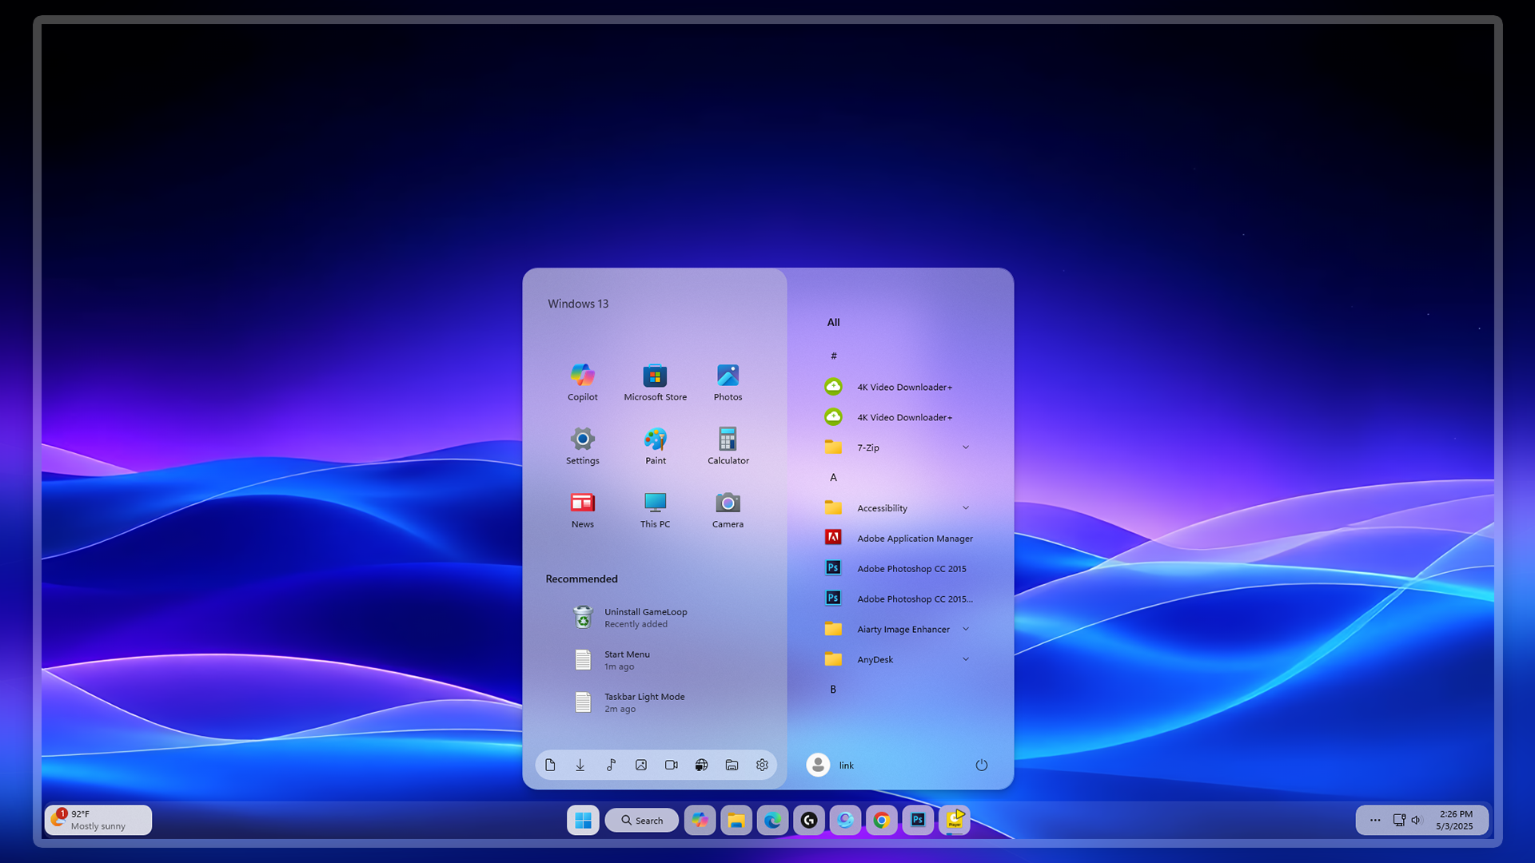
Task: Launch Adobe Application Manager
Action: click(897, 539)
